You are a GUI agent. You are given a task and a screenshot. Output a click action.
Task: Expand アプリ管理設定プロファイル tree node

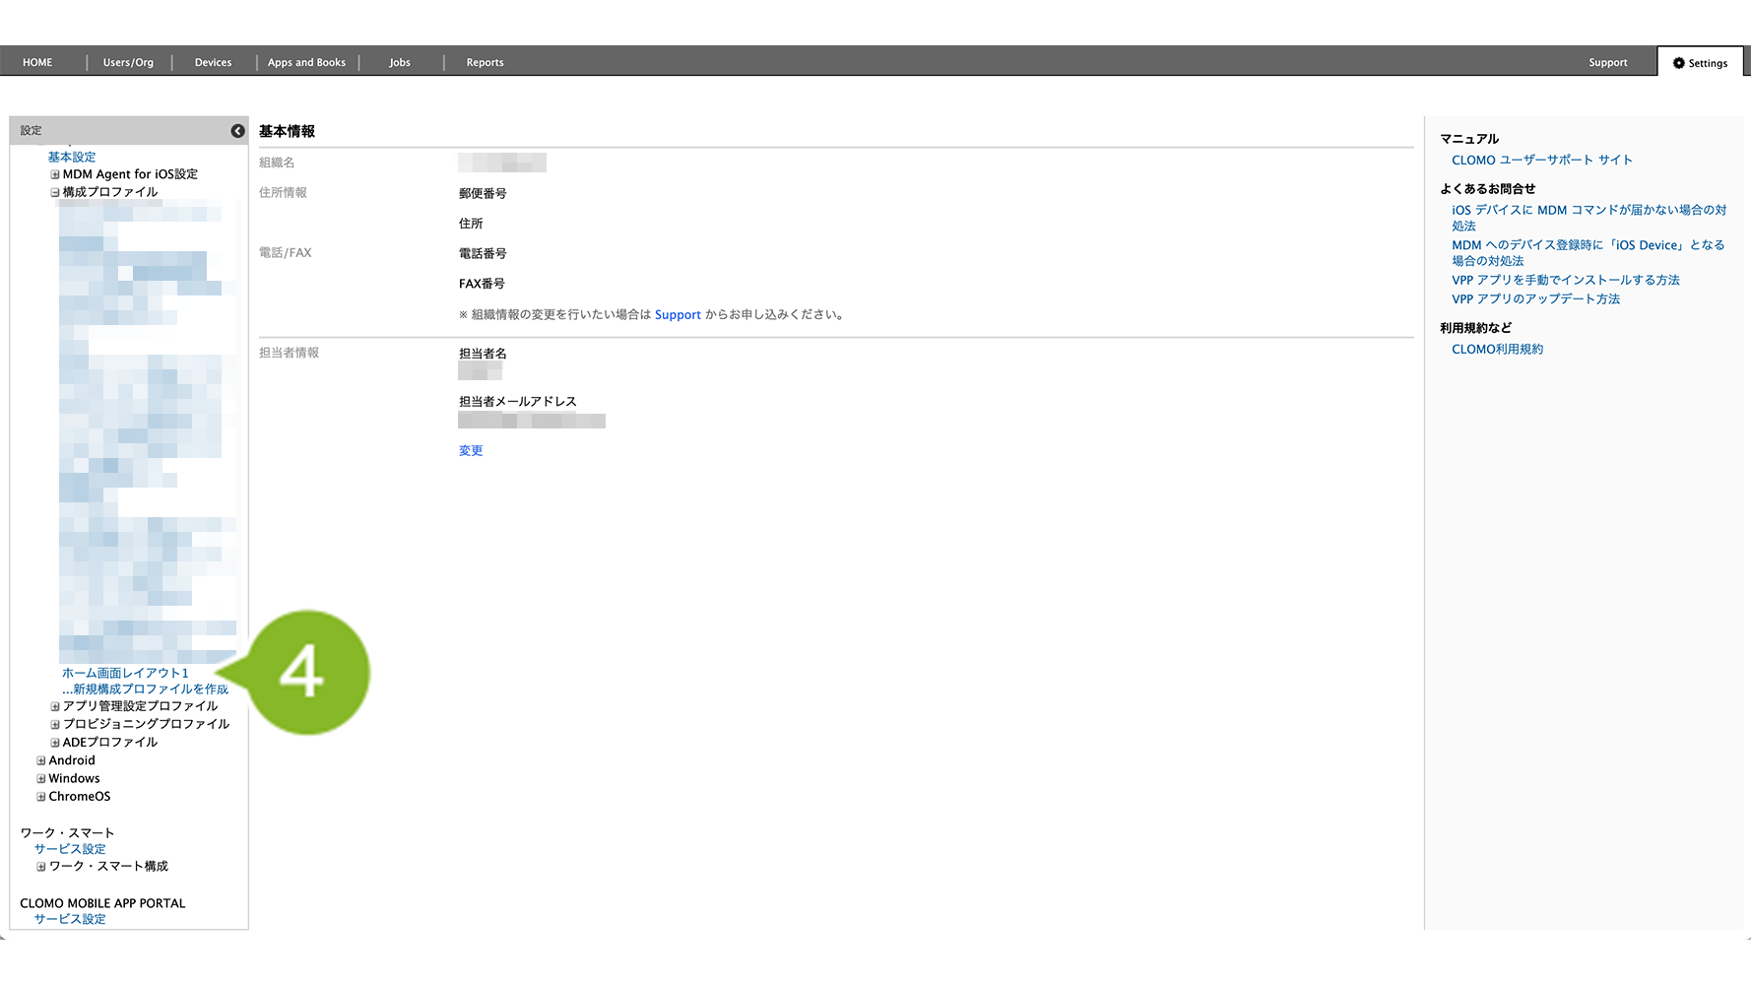point(55,706)
